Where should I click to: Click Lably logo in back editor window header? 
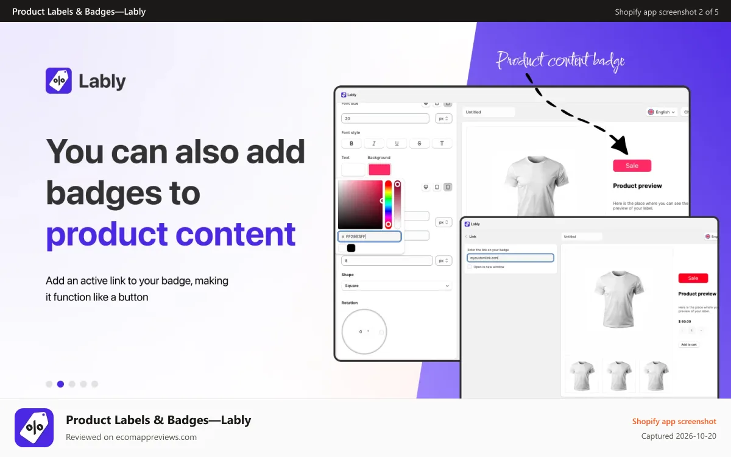coord(349,94)
